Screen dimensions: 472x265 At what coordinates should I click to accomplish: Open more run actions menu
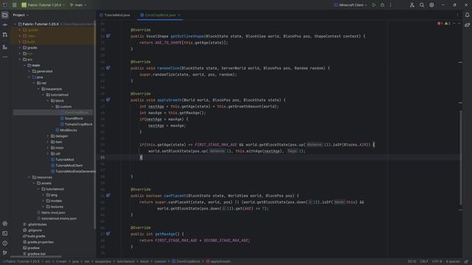[x=391, y=5]
